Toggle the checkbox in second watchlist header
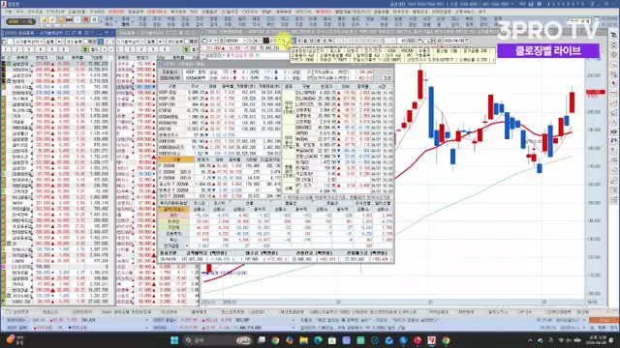 [187, 42]
